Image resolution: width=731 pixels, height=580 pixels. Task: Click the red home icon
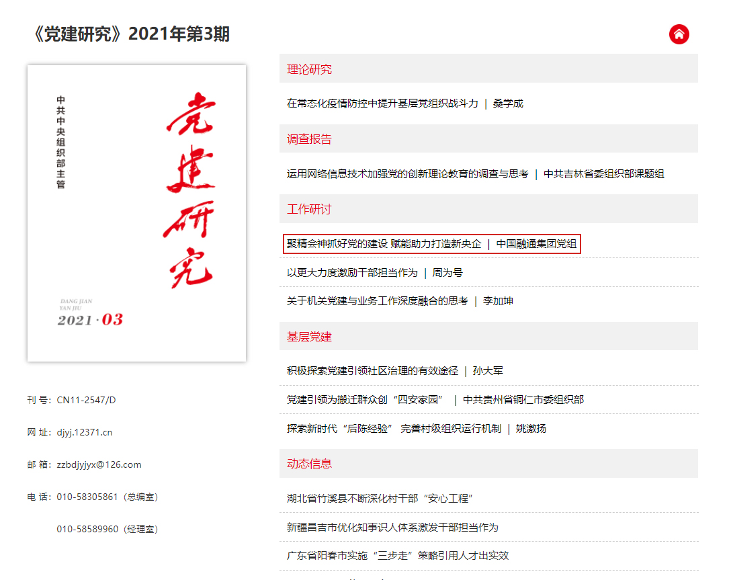(x=679, y=34)
